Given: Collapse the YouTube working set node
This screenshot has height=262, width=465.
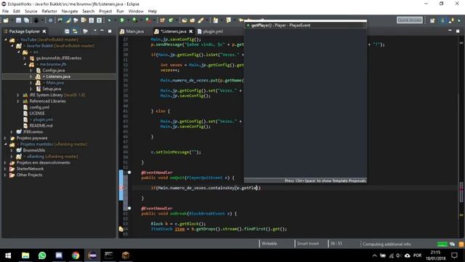Looking at the screenshot, I should pyautogui.click(x=5, y=39).
